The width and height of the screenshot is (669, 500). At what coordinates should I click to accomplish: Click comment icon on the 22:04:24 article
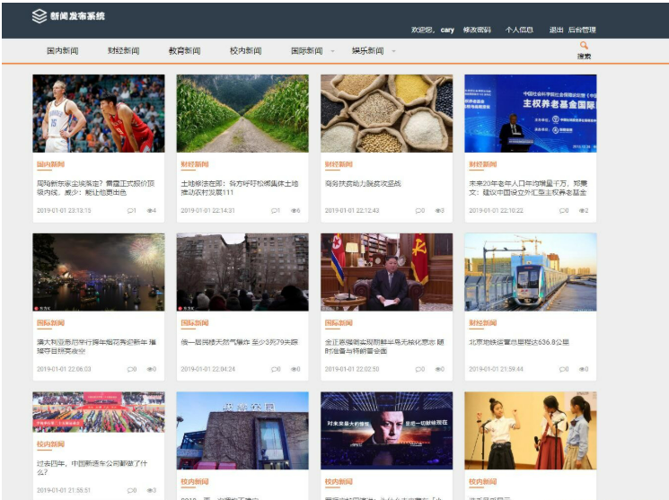pos(275,369)
